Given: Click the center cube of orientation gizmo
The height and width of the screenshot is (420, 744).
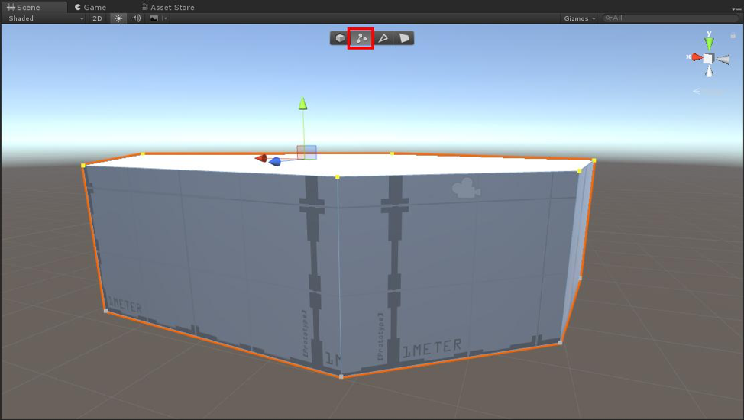Looking at the screenshot, I should click(x=708, y=59).
